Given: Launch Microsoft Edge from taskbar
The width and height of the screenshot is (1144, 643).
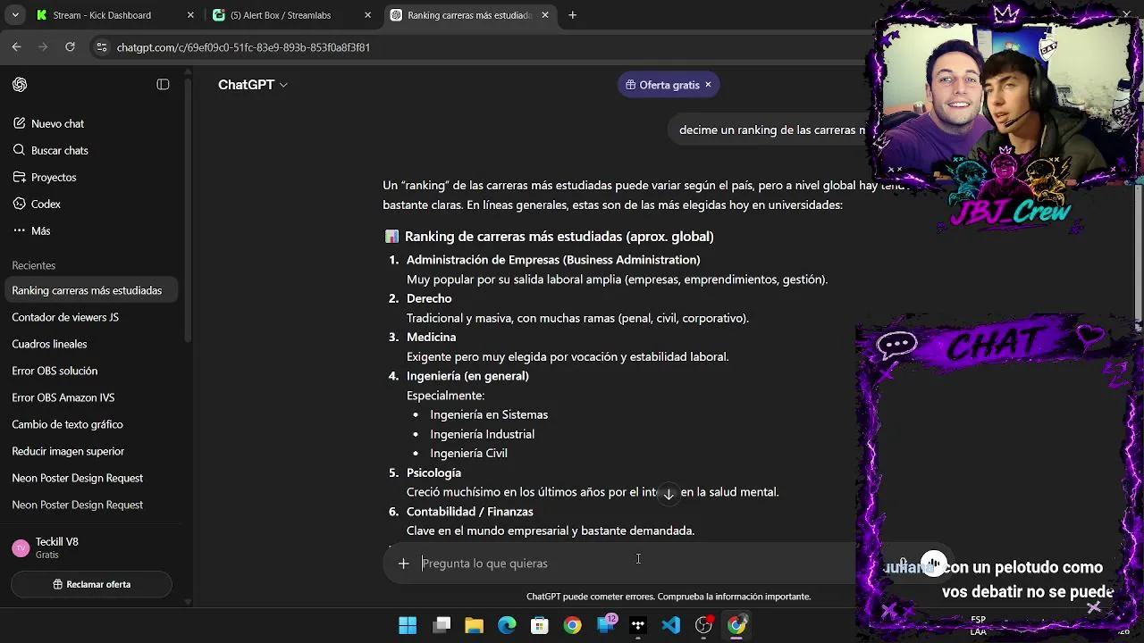Looking at the screenshot, I should pos(507,625).
